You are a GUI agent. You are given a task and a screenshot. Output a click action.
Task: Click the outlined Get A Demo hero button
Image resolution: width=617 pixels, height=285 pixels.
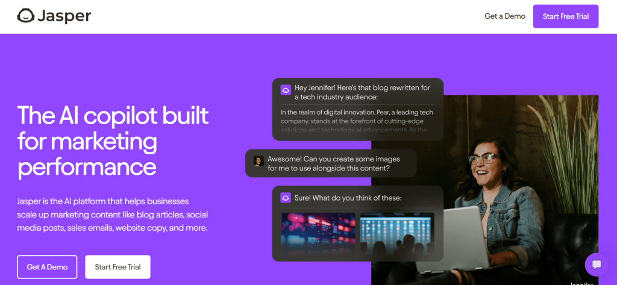pyautogui.click(x=47, y=267)
